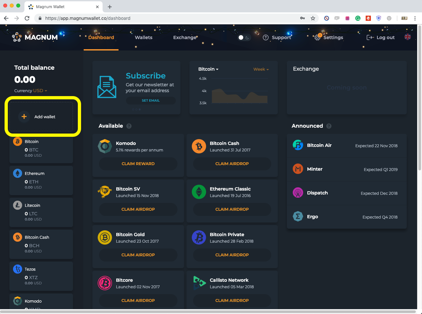Screen dimensions: 422x314
Task: Go to the Exchange tab
Action: point(185,37)
